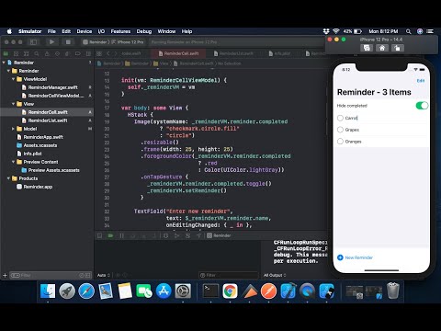Open the symbol navigator icon

click(x=27, y=53)
